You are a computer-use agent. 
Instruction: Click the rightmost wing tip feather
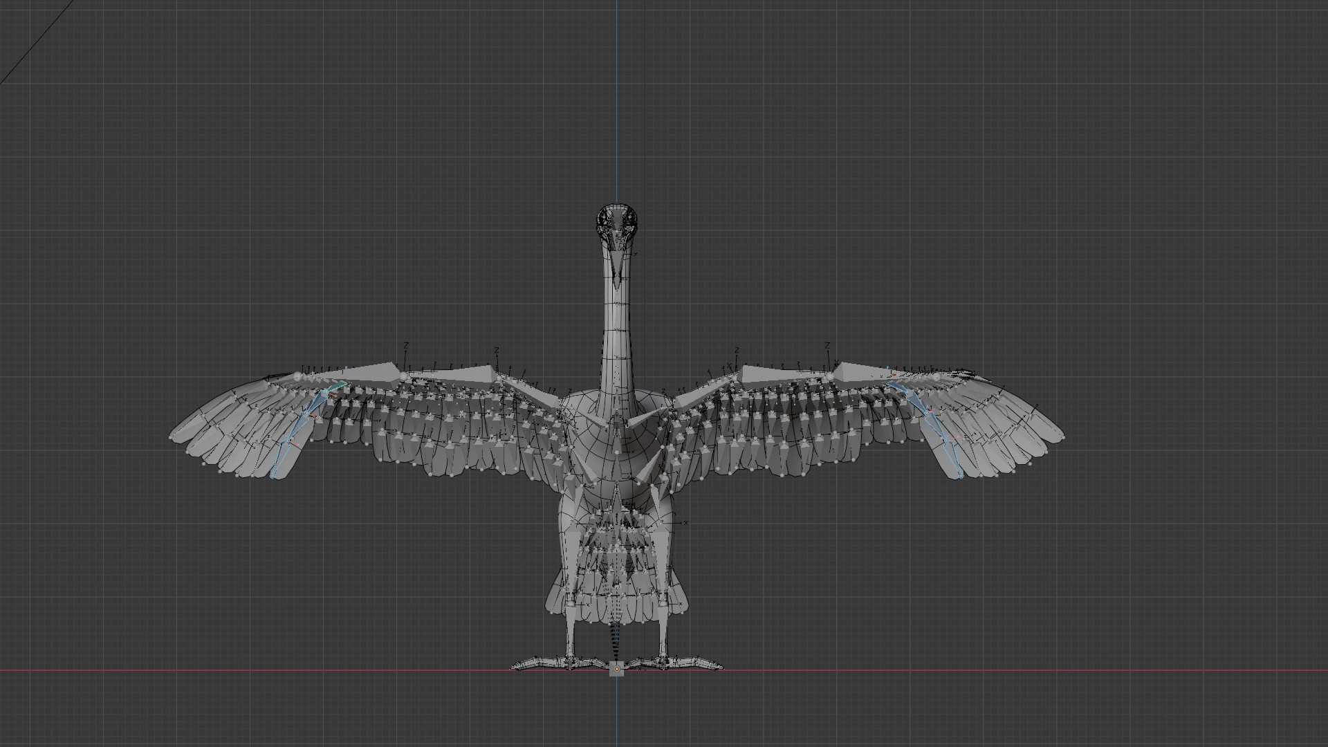(x=1051, y=432)
